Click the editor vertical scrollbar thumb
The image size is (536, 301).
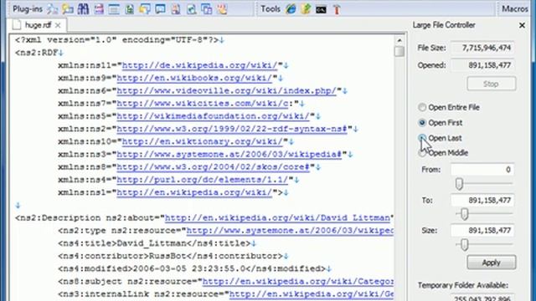coord(399,52)
